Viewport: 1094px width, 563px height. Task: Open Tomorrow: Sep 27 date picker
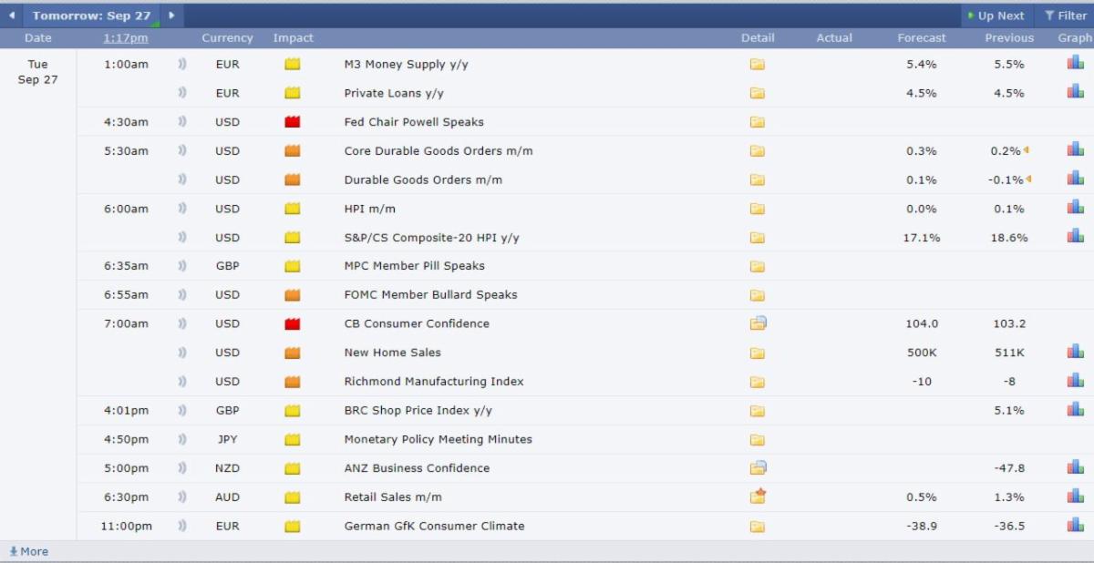(92, 15)
